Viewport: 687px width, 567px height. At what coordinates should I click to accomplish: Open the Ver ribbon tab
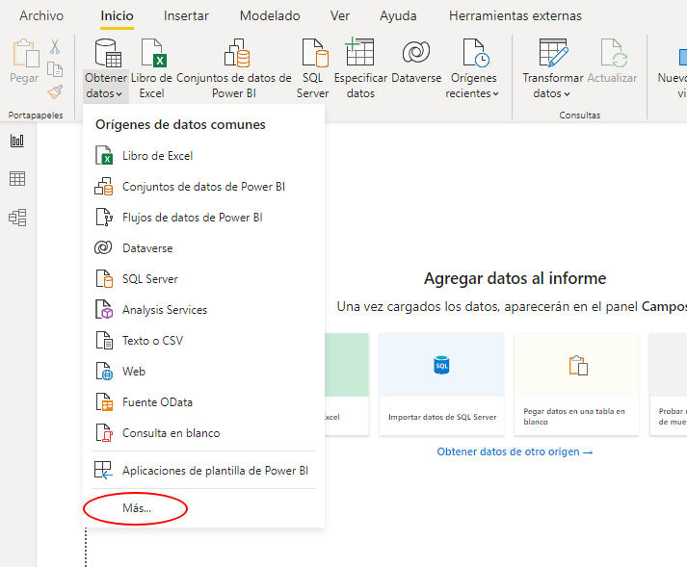click(339, 15)
